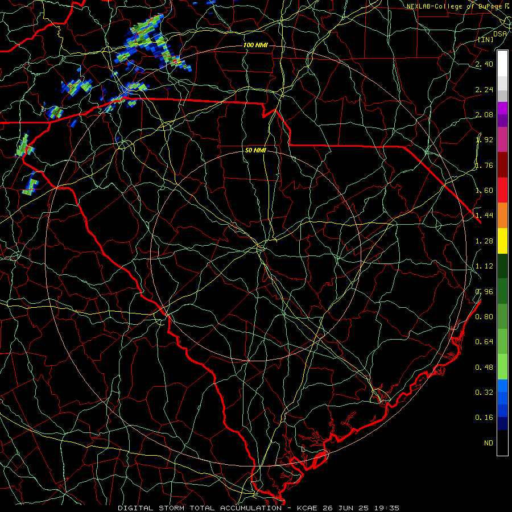Click the DSA product label
This screenshot has width=512, height=512.
[500, 34]
